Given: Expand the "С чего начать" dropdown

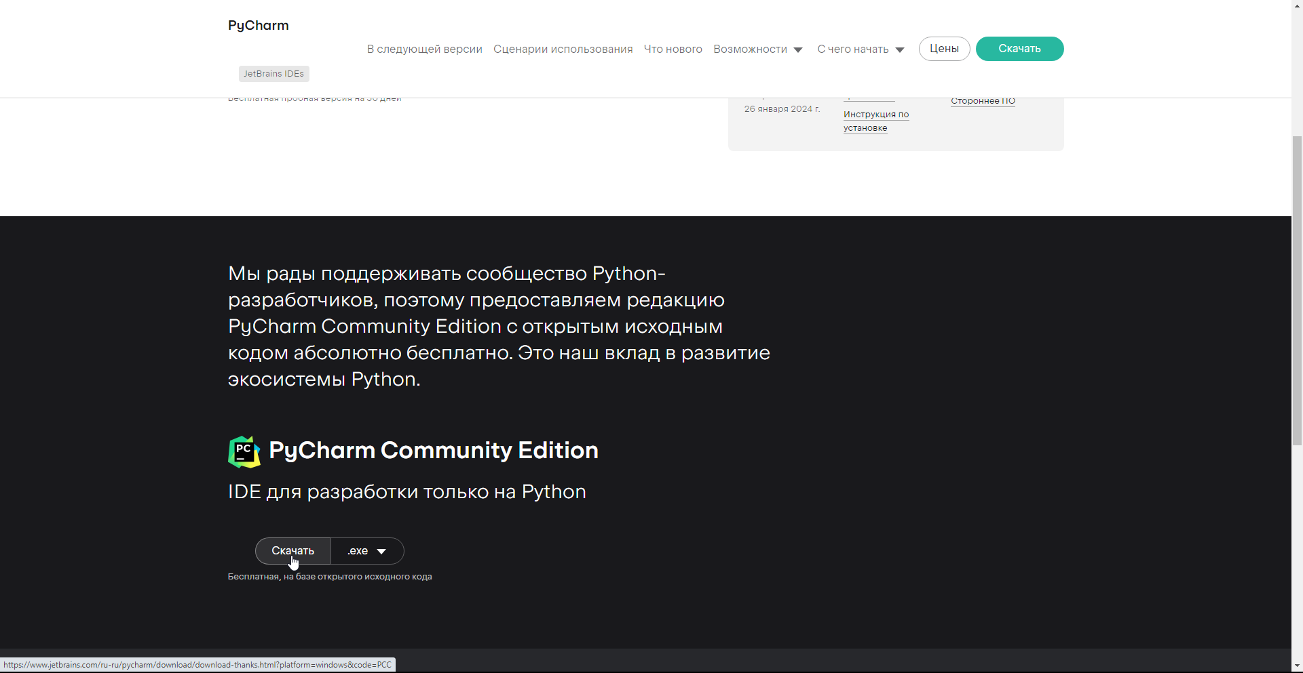Looking at the screenshot, I should tap(861, 49).
